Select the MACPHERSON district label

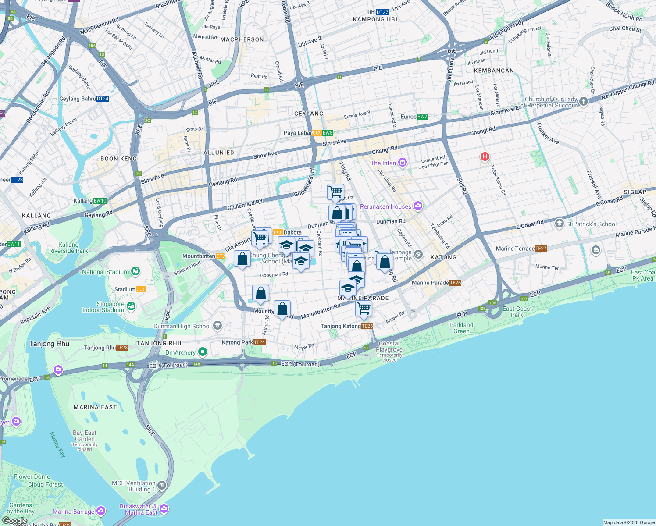242,39
